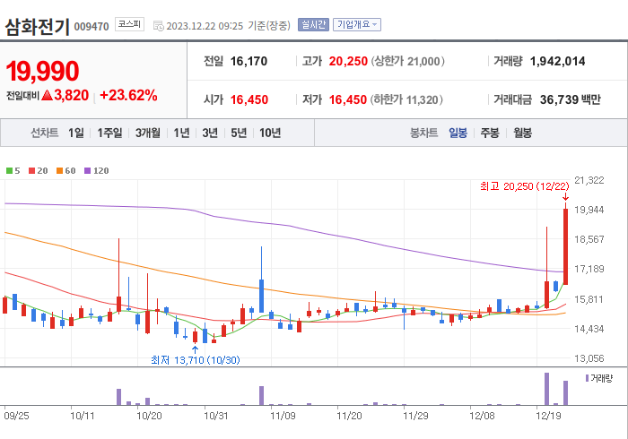Click the orange 60-day moving average swatch
Screen dimensions: 628x439
pyautogui.click(x=60, y=171)
